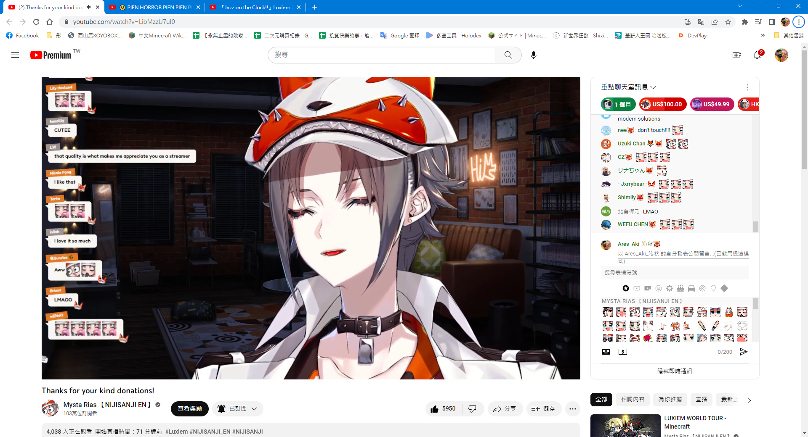808x437 pixels.
Task: Select the smiley face emoji category
Action: click(659, 288)
